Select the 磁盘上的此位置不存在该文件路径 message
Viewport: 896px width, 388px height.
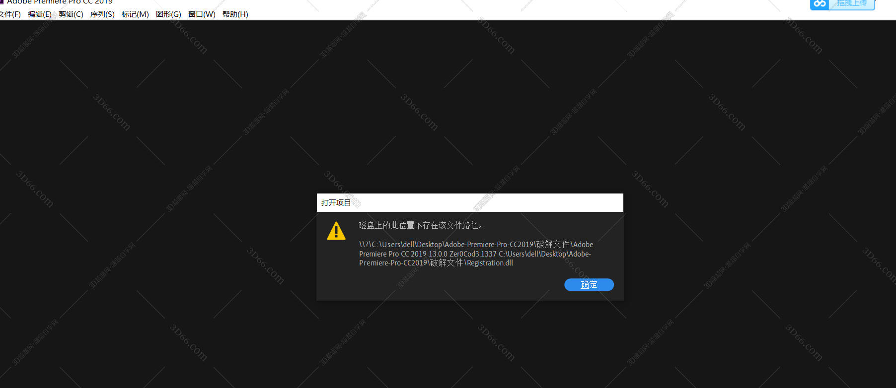point(421,225)
